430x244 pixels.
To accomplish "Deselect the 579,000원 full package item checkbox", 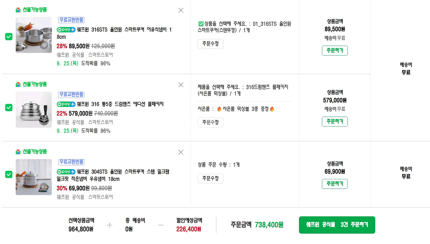I will click(x=8, y=108).
